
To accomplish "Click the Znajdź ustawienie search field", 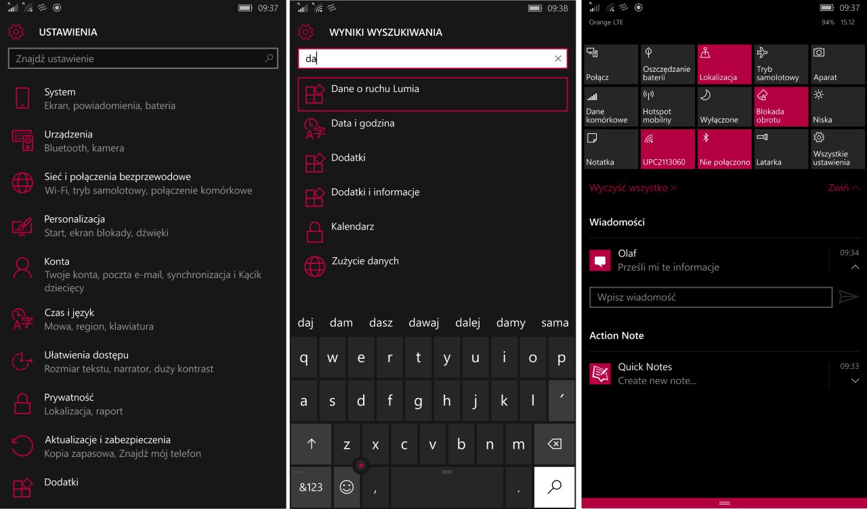I will point(143,59).
